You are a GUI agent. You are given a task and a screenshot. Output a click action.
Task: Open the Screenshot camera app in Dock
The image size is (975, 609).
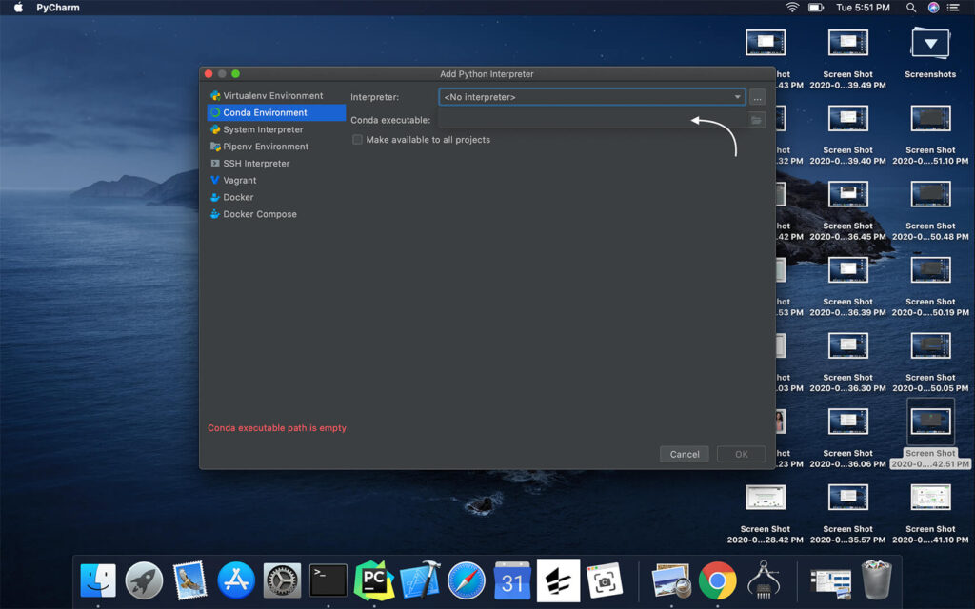tap(605, 581)
